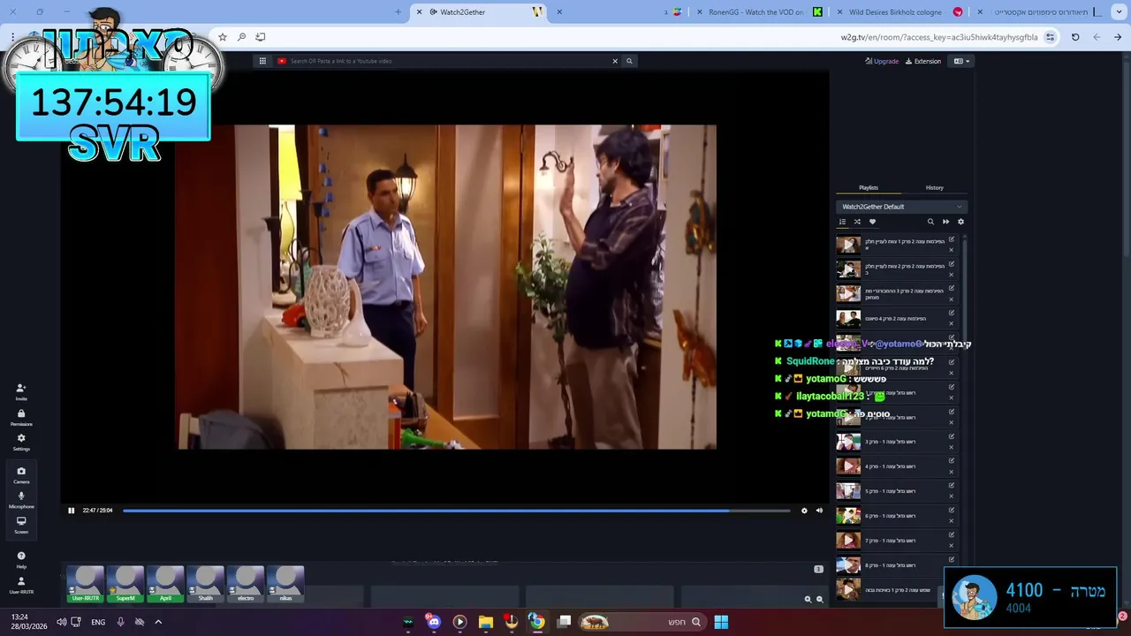
Task: Clear the search field with the X
Action: (x=615, y=61)
